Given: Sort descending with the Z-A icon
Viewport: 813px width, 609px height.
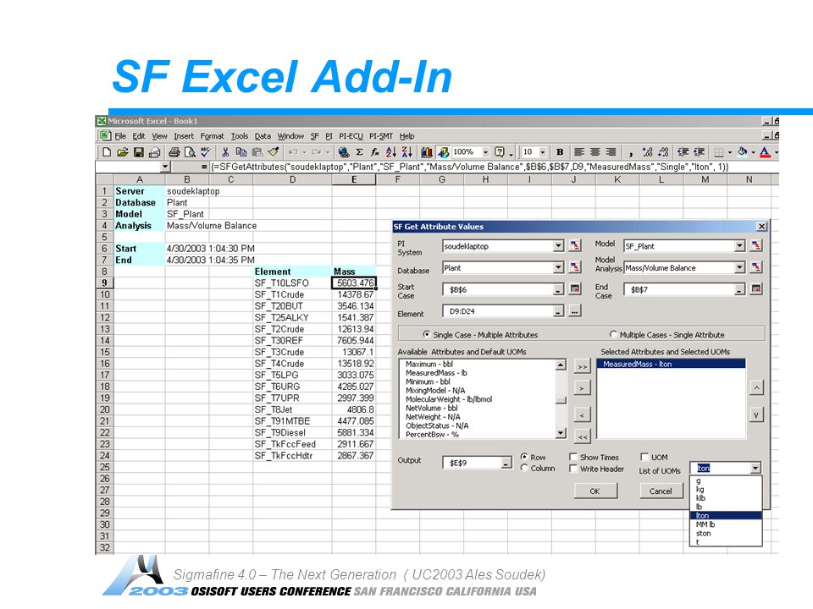Looking at the screenshot, I should [x=407, y=151].
